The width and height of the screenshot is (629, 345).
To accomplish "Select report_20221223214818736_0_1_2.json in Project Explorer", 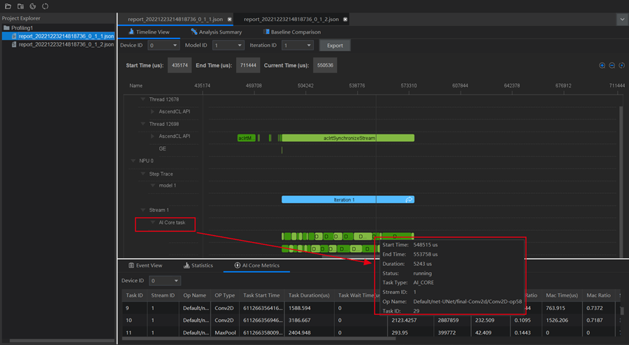I will coord(66,44).
